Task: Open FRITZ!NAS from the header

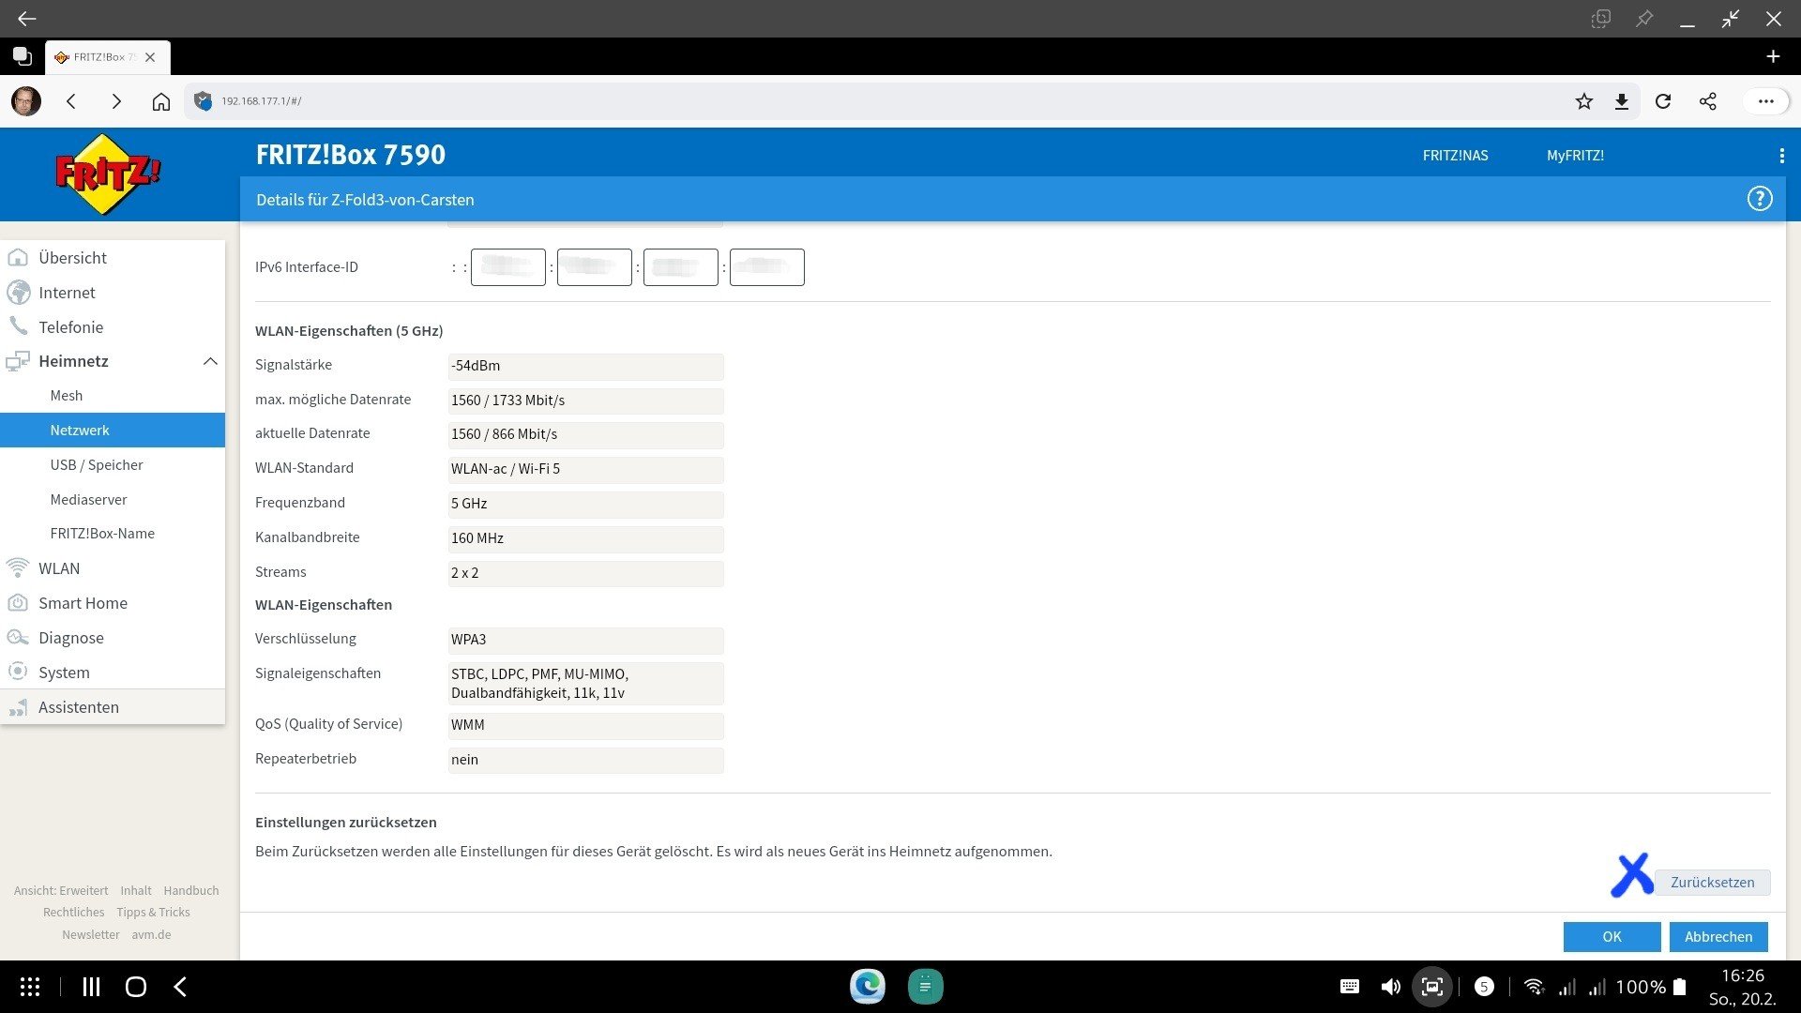Action: pyautogui.click(x=1455, y=156)
